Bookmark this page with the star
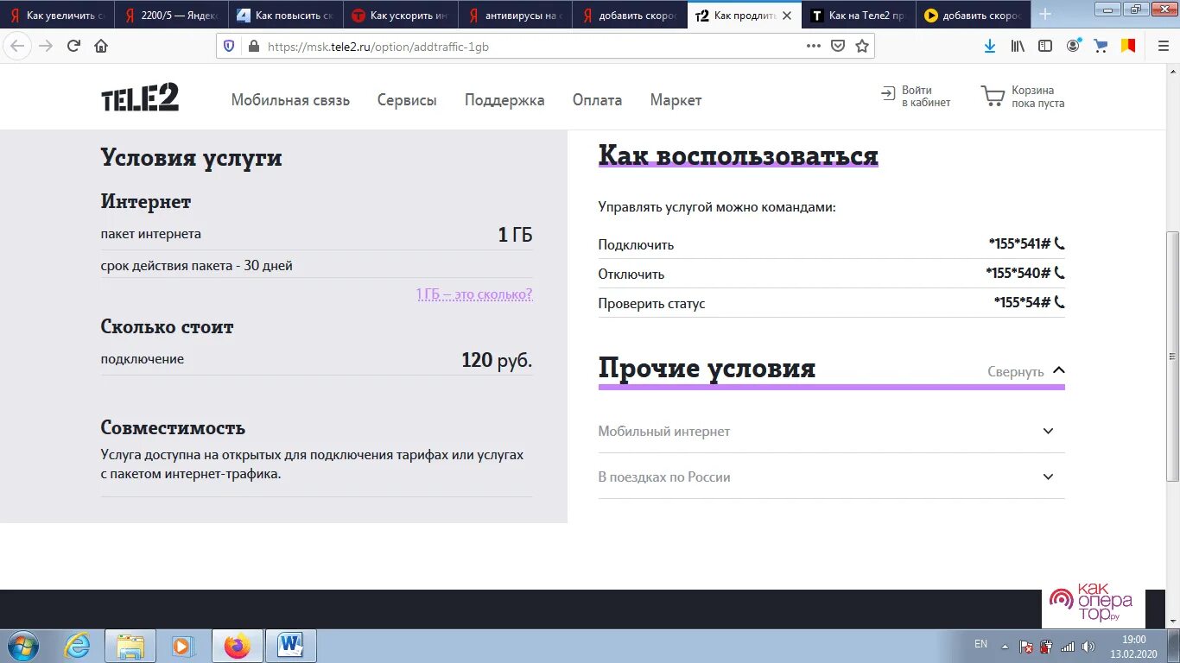1180x663 pixels. tap(862, 47)
